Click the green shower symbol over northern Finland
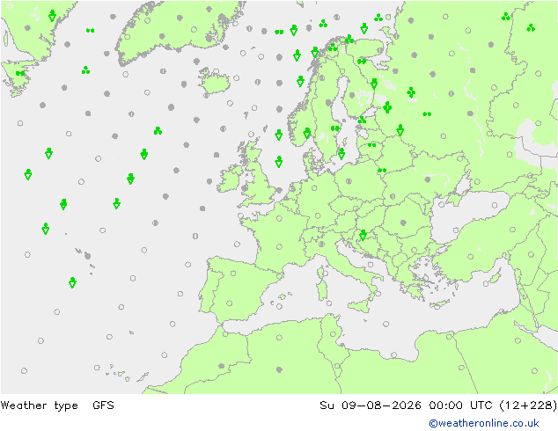The width and height of the screenshot is (558, 431). click(x=374, y=84)
